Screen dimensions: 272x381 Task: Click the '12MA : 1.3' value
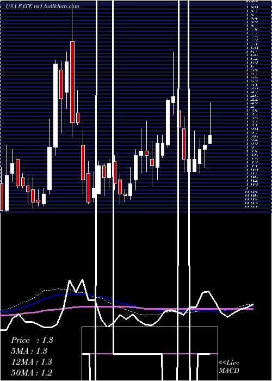[32, 361]
